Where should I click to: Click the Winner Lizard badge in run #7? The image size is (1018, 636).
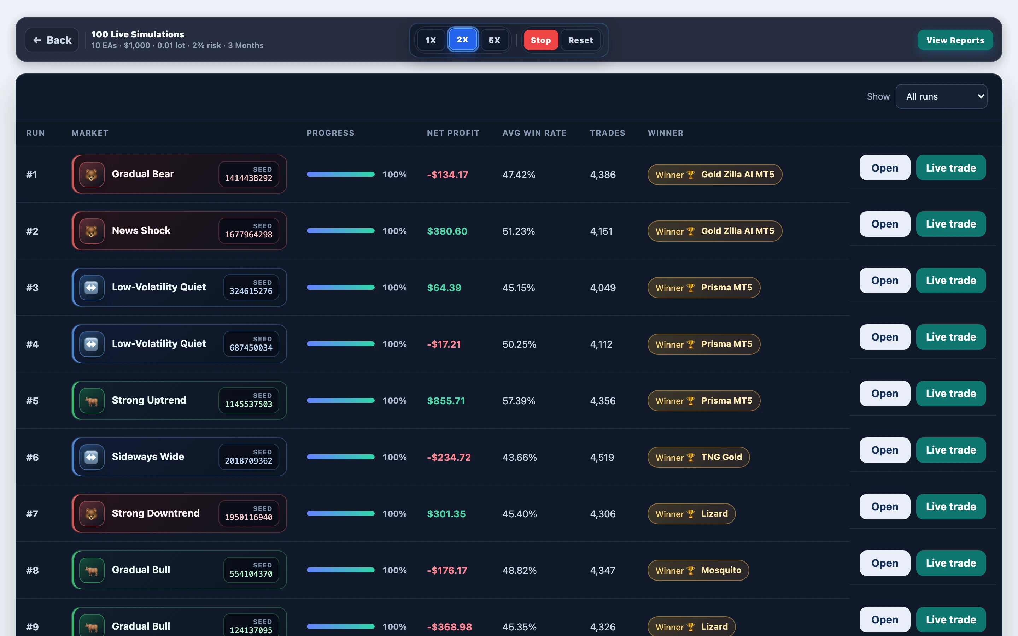[x=691, y=514]
